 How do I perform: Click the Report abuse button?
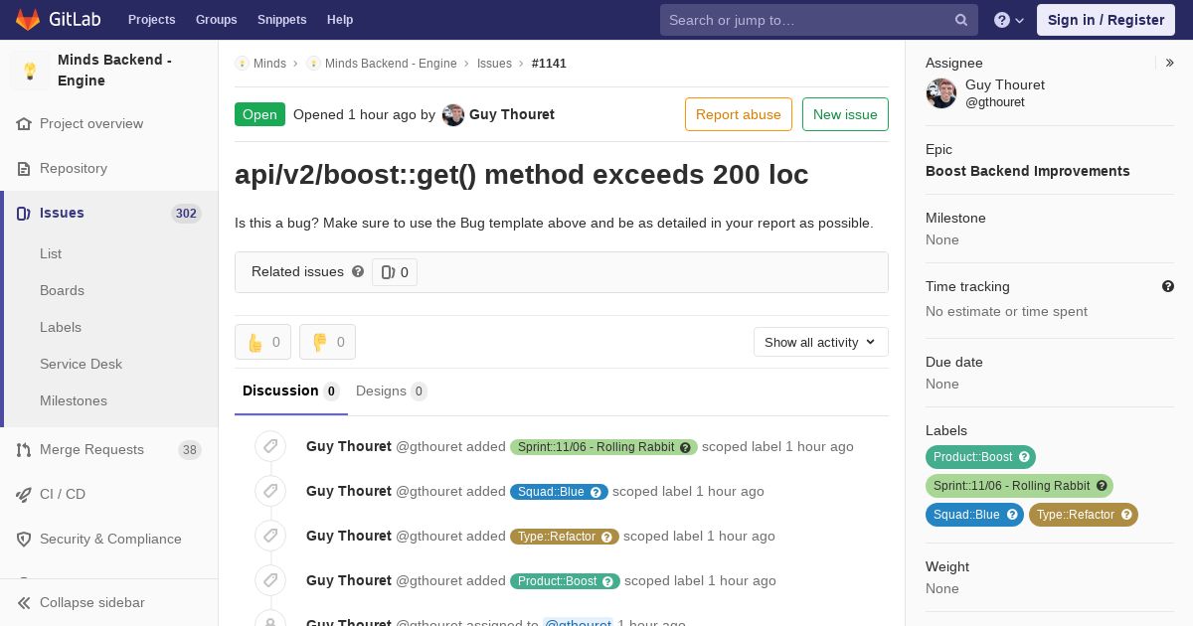click(x=739, y=114)
